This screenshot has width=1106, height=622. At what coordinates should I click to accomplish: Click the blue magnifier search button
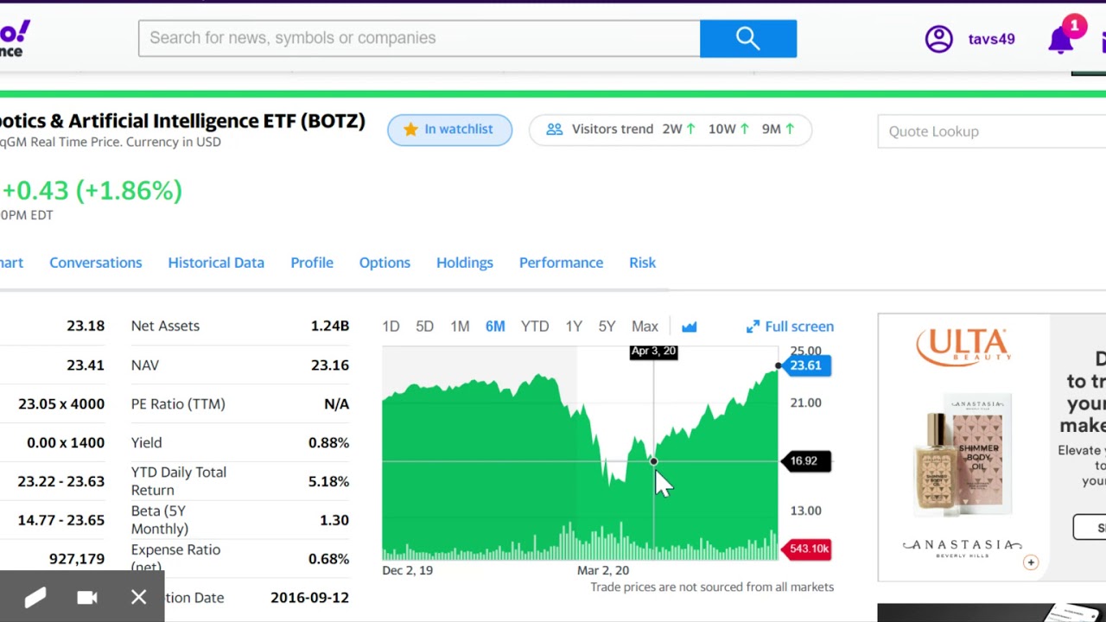click(x=748, y=38)
